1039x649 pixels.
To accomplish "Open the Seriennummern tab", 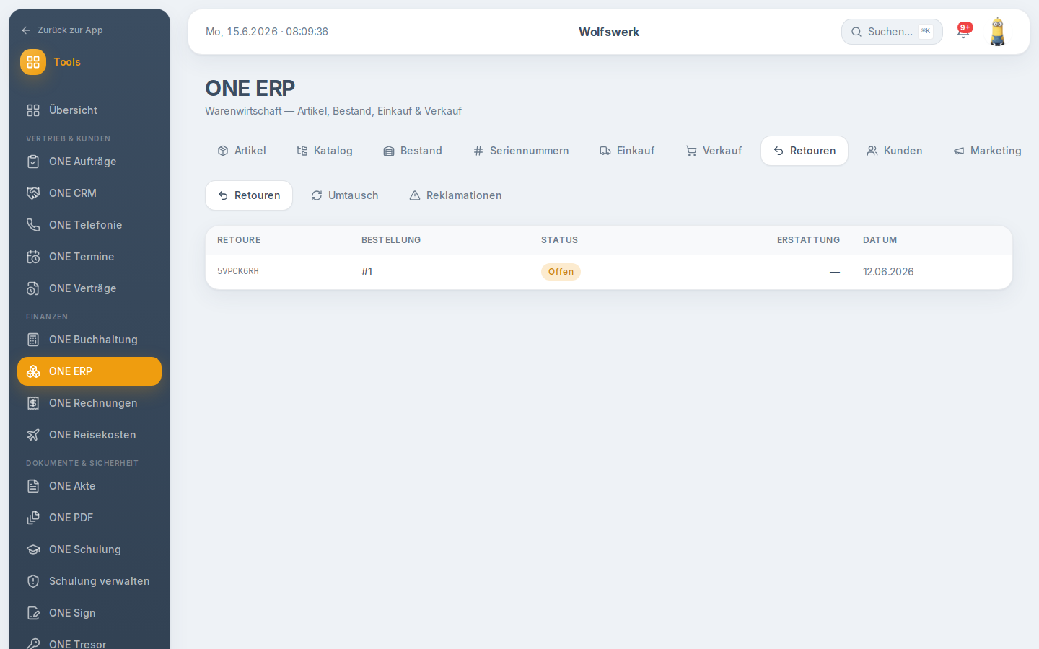I will pos(521,151).
